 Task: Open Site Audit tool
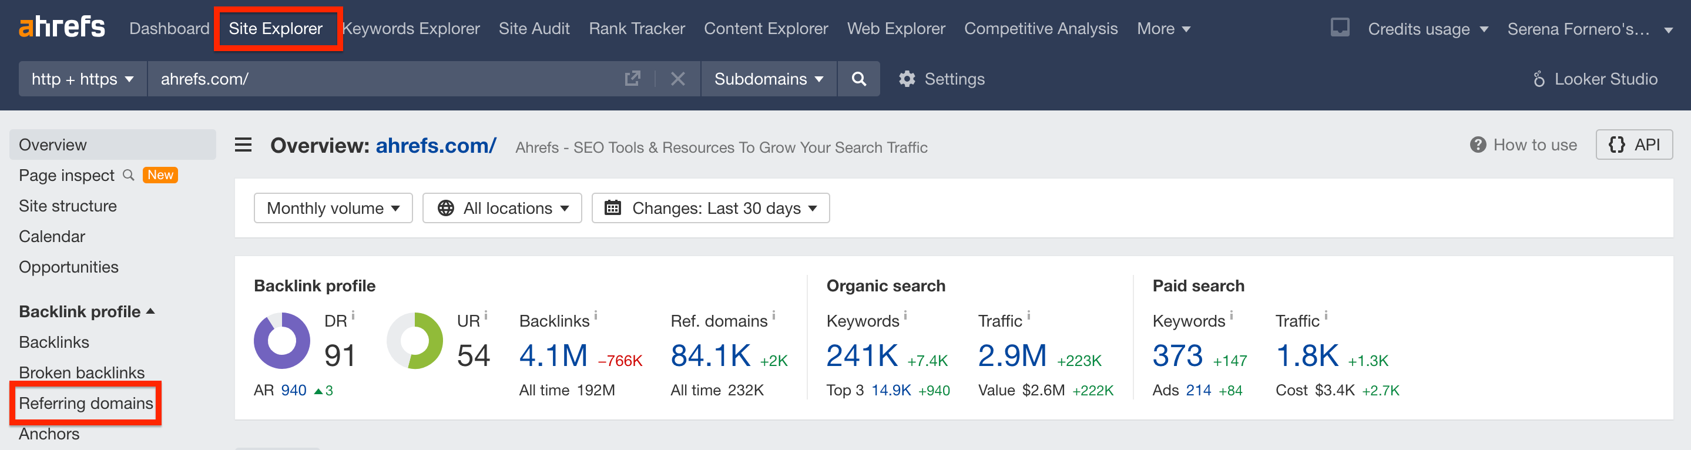[534, 29]
